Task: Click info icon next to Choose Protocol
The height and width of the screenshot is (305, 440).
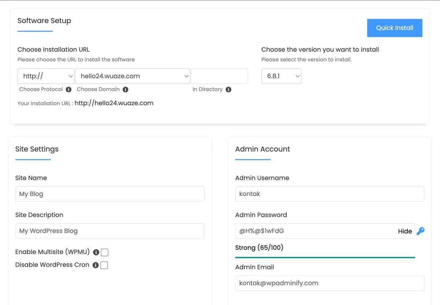Action: click(69, 90)
